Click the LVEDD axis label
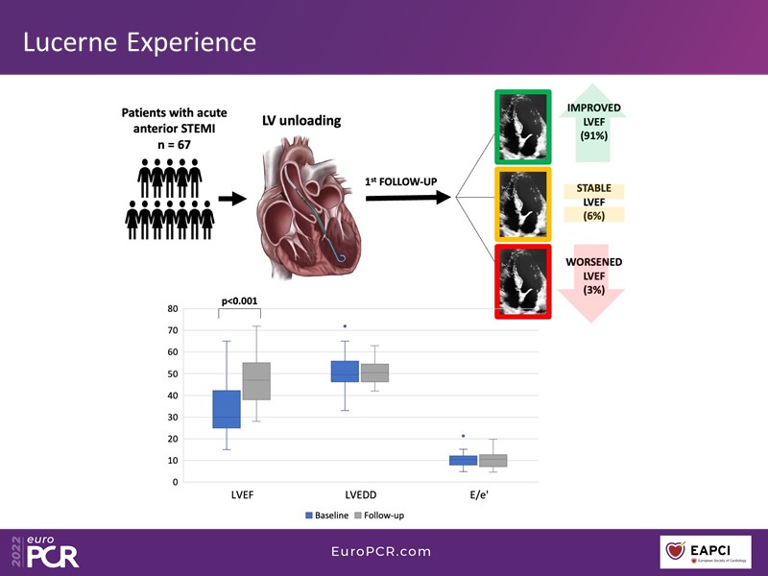This screenshot has height=576, width=768. pos(360,498)
